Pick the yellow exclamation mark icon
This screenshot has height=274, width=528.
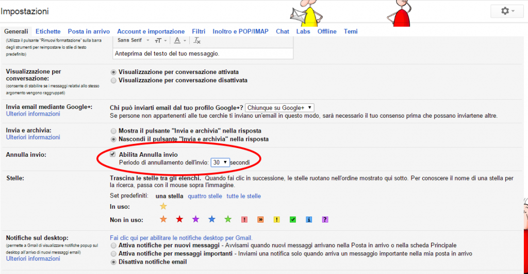[x=277, y=220]
